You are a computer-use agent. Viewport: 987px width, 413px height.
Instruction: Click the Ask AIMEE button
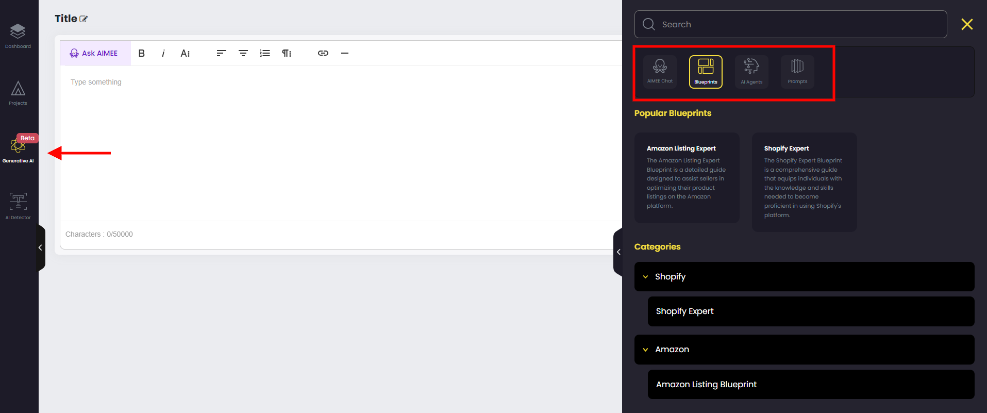coord(95,53)
